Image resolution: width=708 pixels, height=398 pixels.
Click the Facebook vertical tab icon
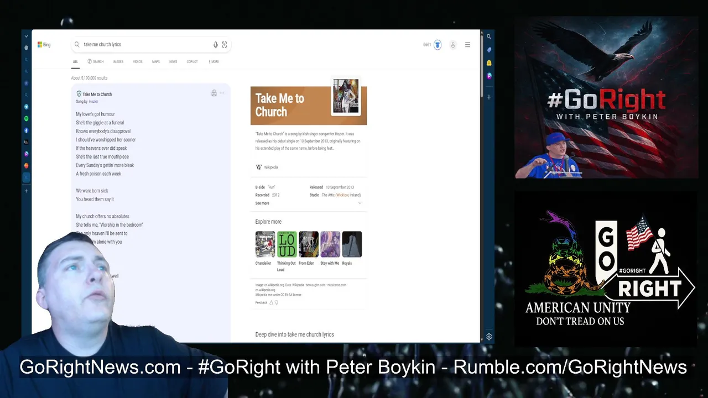tap(26, 130)
